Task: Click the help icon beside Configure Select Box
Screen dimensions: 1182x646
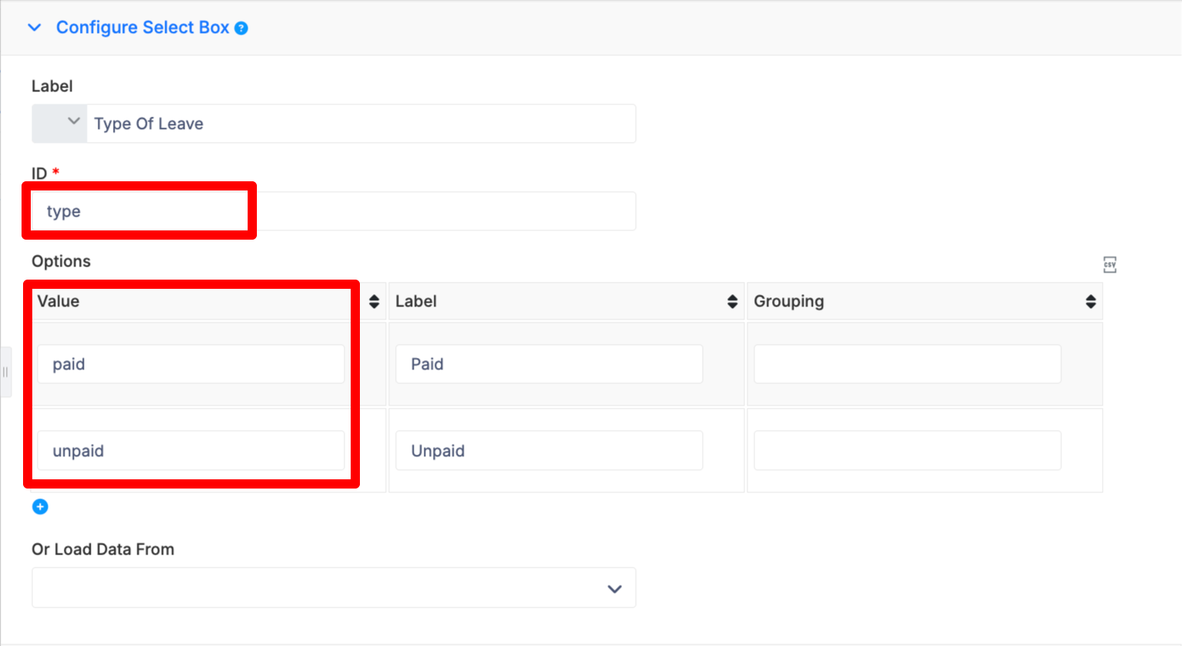Action: pos(241,28)
